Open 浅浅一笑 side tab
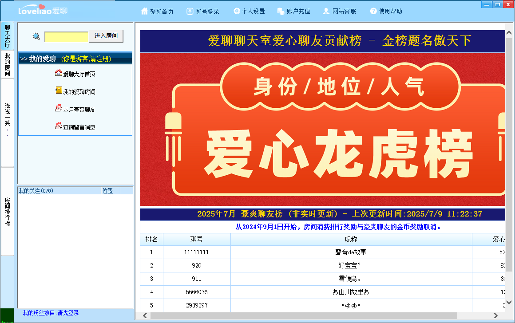 pyautogui.click(x=7, y=123)
